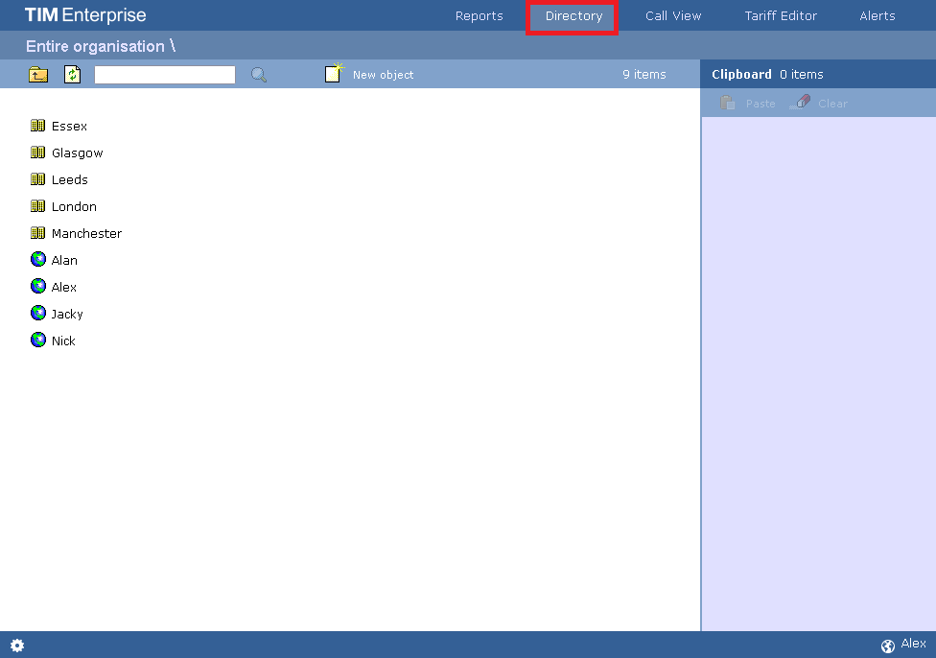936x658 pixels.
Task: Click the Paste icon in the Clipboard panel
Action: pos(728,103)
